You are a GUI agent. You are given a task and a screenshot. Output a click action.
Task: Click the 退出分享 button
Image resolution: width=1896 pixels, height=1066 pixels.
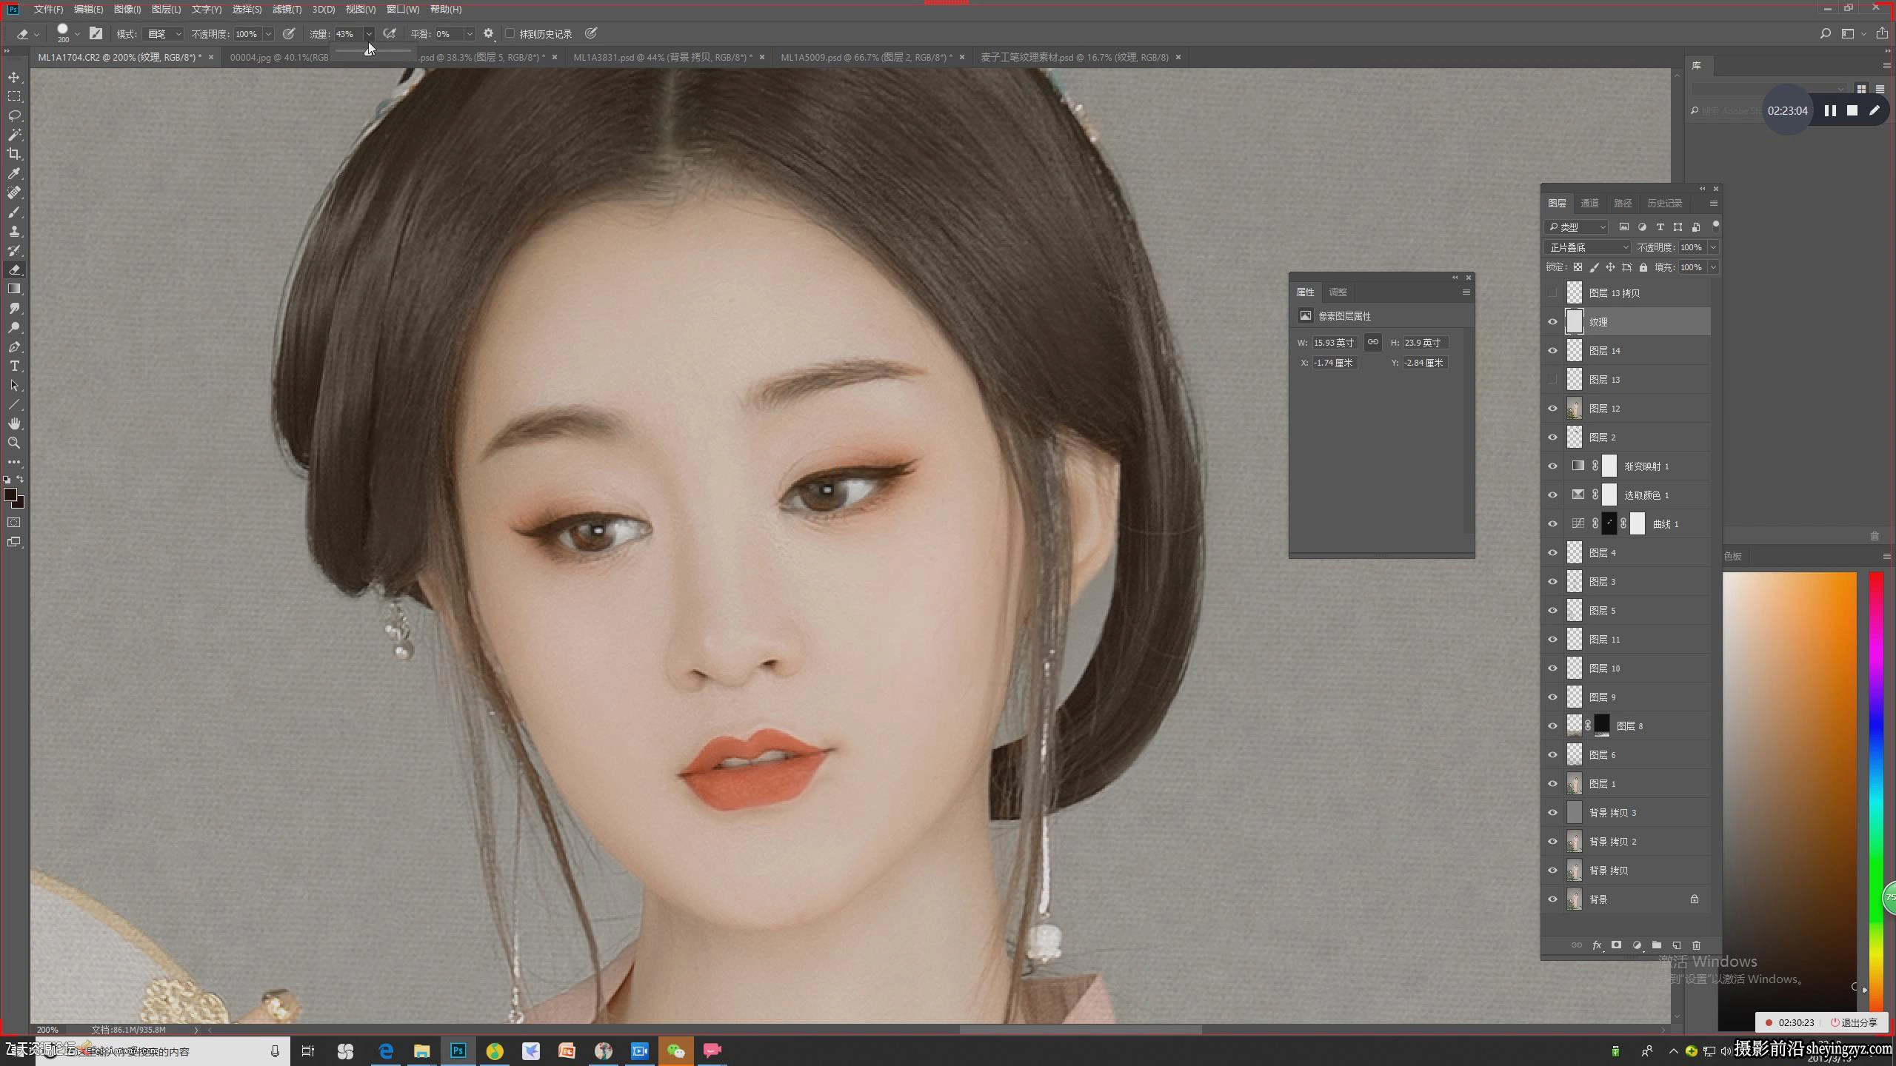pyautogui.click(x=1854, y=1022)
